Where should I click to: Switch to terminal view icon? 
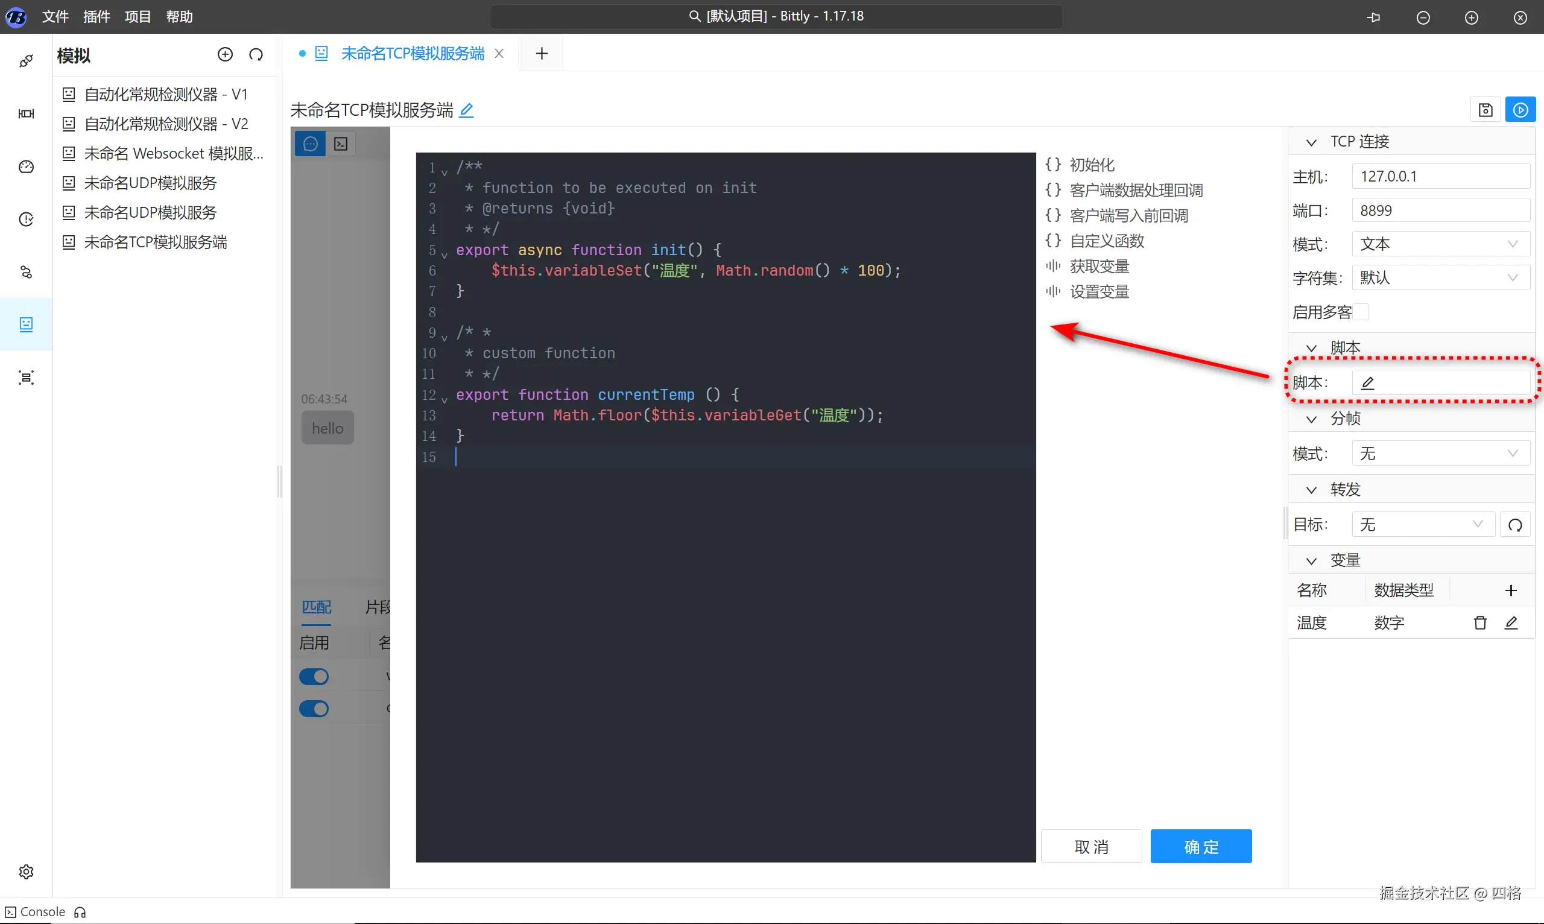pos(341,144)
